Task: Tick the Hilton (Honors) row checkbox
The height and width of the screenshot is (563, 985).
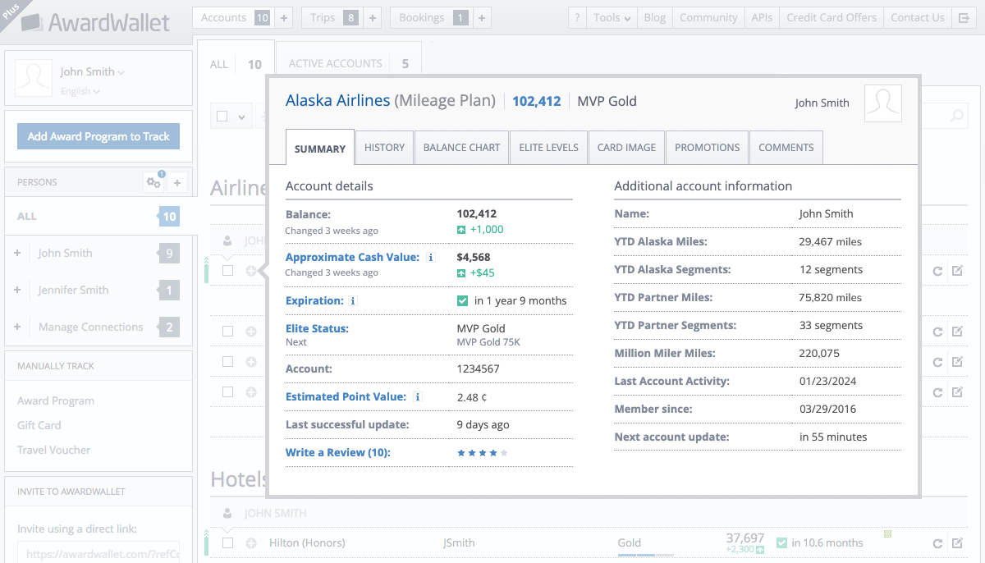Action: tap(228, 542)
